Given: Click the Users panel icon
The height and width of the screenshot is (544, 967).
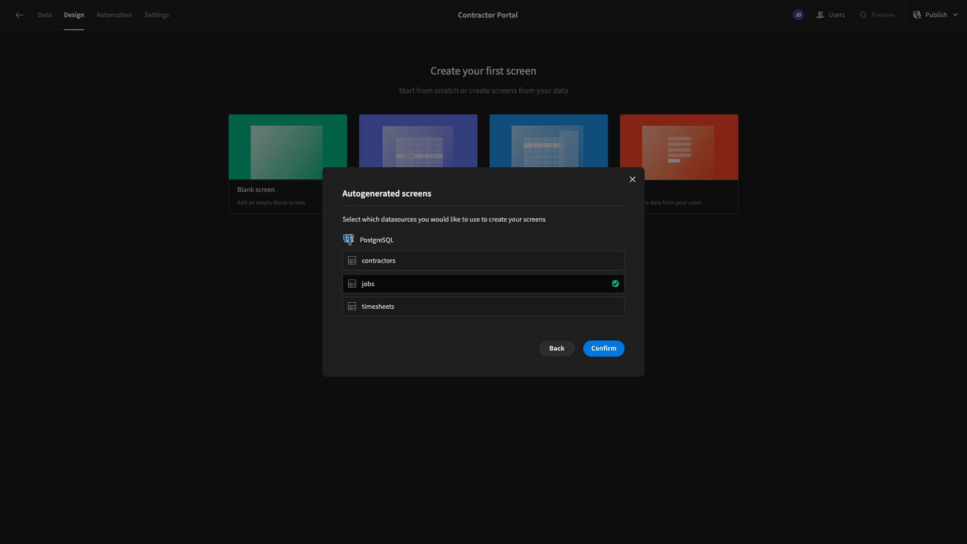Looking at the screenshot, I should click(x=820, y=15).
